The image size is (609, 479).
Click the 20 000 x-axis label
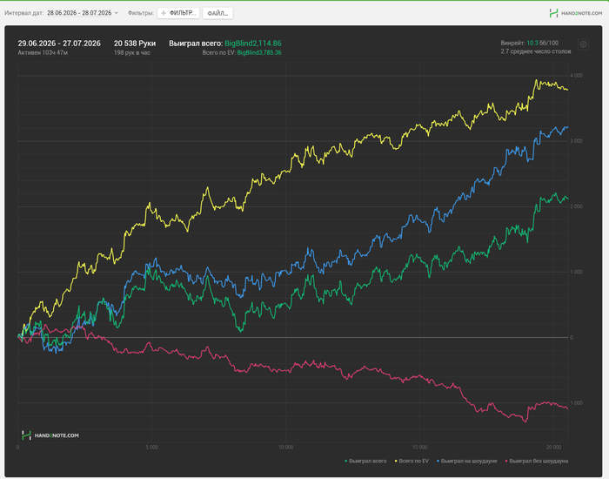coord(554,447)
